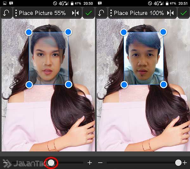Select bottom-right resize handle in left screen

69,84
